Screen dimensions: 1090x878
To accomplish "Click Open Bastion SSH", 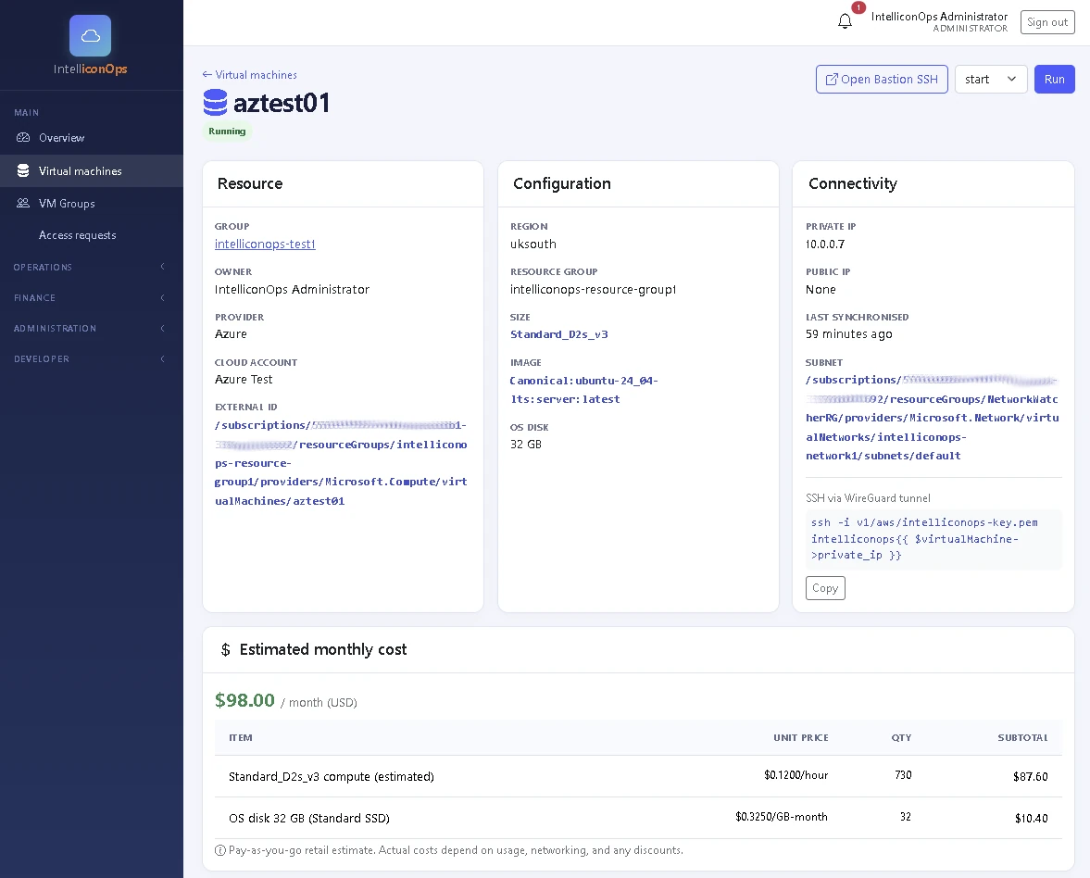I will [x=882, y=80].
